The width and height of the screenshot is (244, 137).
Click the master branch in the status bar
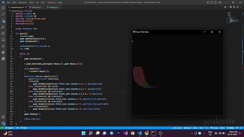[x=10, y=128]
